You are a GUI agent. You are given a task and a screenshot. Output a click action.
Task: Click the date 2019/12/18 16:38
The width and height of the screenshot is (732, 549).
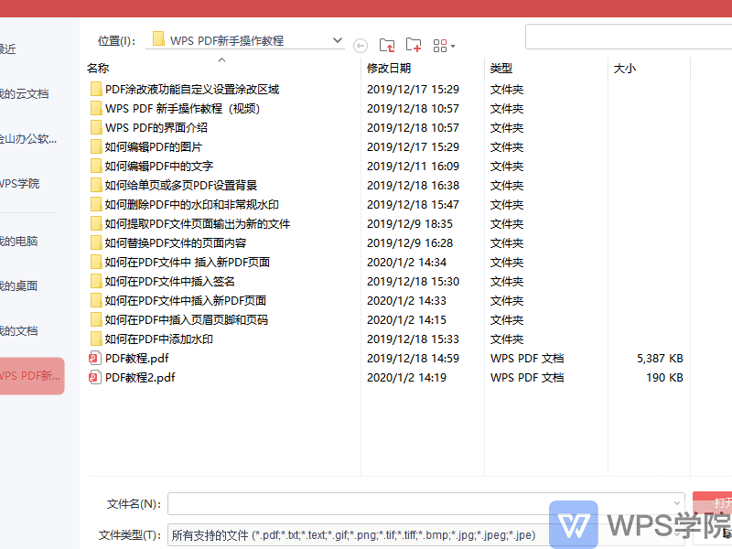click(414, 186)
